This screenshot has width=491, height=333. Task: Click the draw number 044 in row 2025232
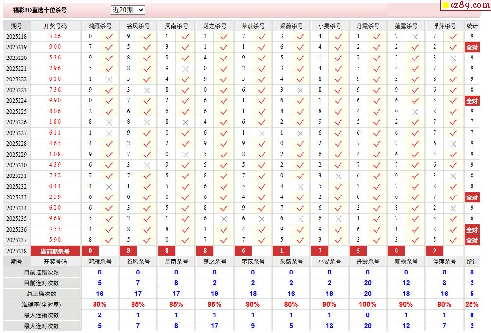(55, 186)
